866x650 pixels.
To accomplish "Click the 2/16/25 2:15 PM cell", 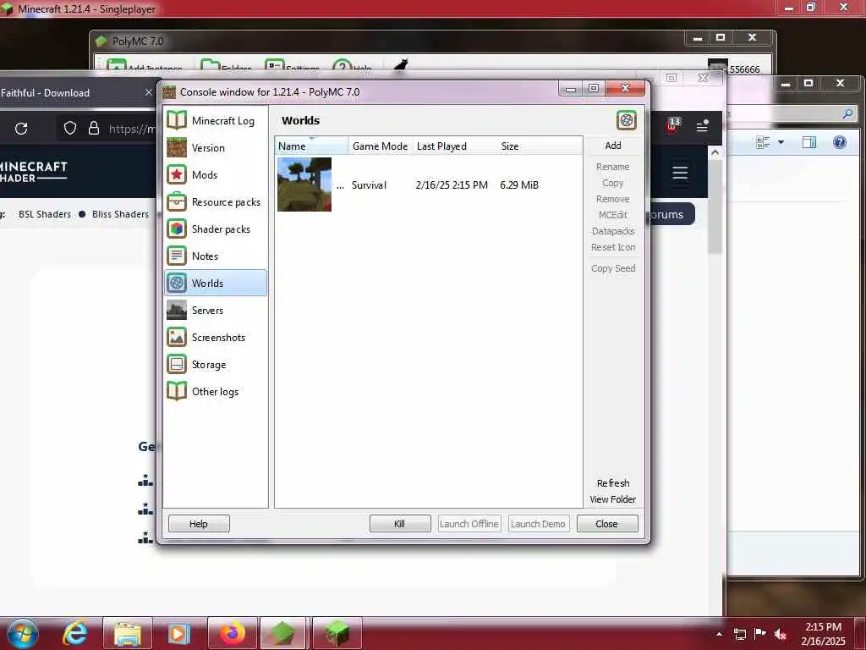I will (x=452, y=185).
